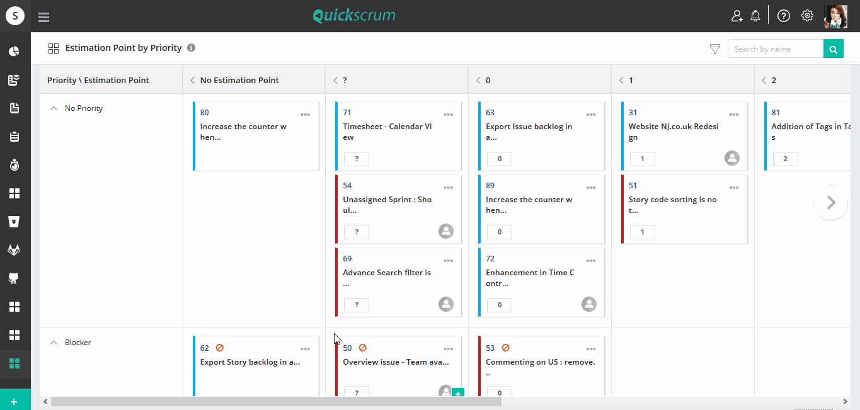Click the hamburger menu beside the Quickscrum logo

[43, 17]
